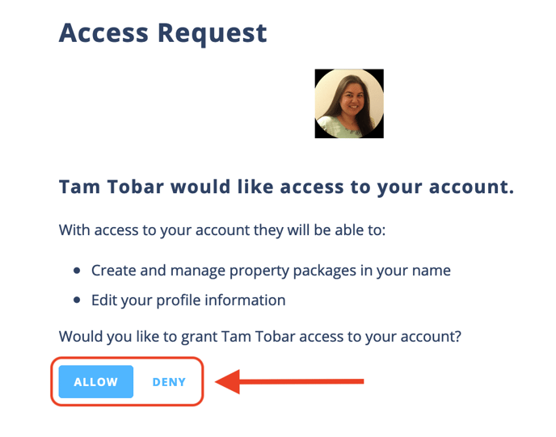Click bullet dot before 'Create and manage'
The height and width of the screenshot is (437, 556).
coord(77,271)
